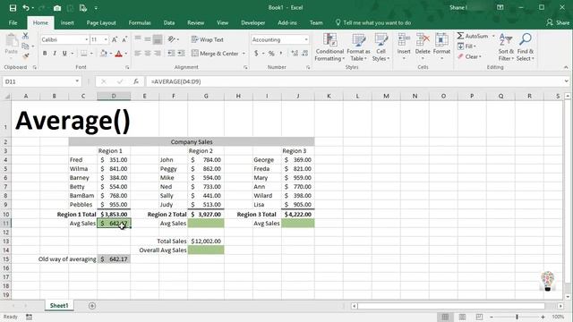Save the workbook from Quick Access Toolbar
Image resolution: width=573 pixels, height=322 pixels.
[13, 8]
